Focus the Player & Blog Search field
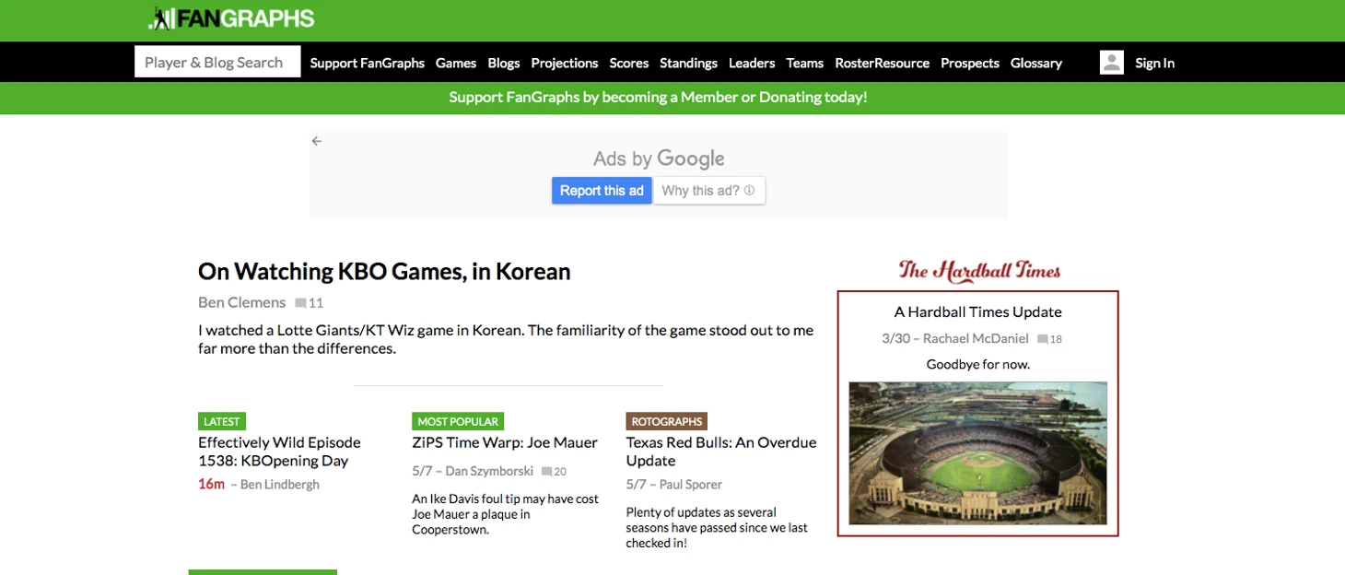 217,62
